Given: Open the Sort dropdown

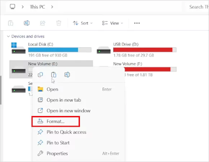Looking at the screenshot, I should pos(83,23).
